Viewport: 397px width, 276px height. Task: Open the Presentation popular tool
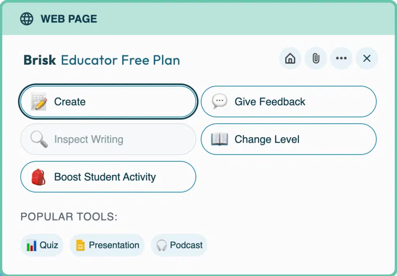click(x=107, y=245)
